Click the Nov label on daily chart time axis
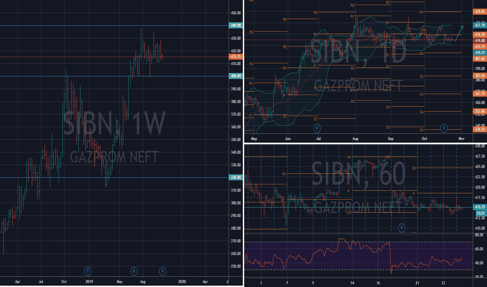Viewport: 487px width, 287px height. pos(461,139)
